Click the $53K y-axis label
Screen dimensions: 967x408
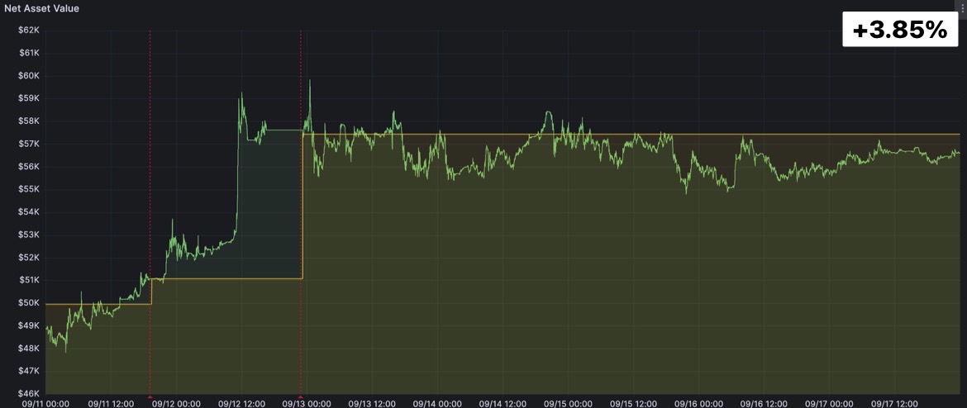pyautogui.click(x=31, y=235)
